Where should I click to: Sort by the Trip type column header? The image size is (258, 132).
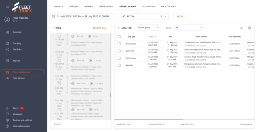[131, 37]
